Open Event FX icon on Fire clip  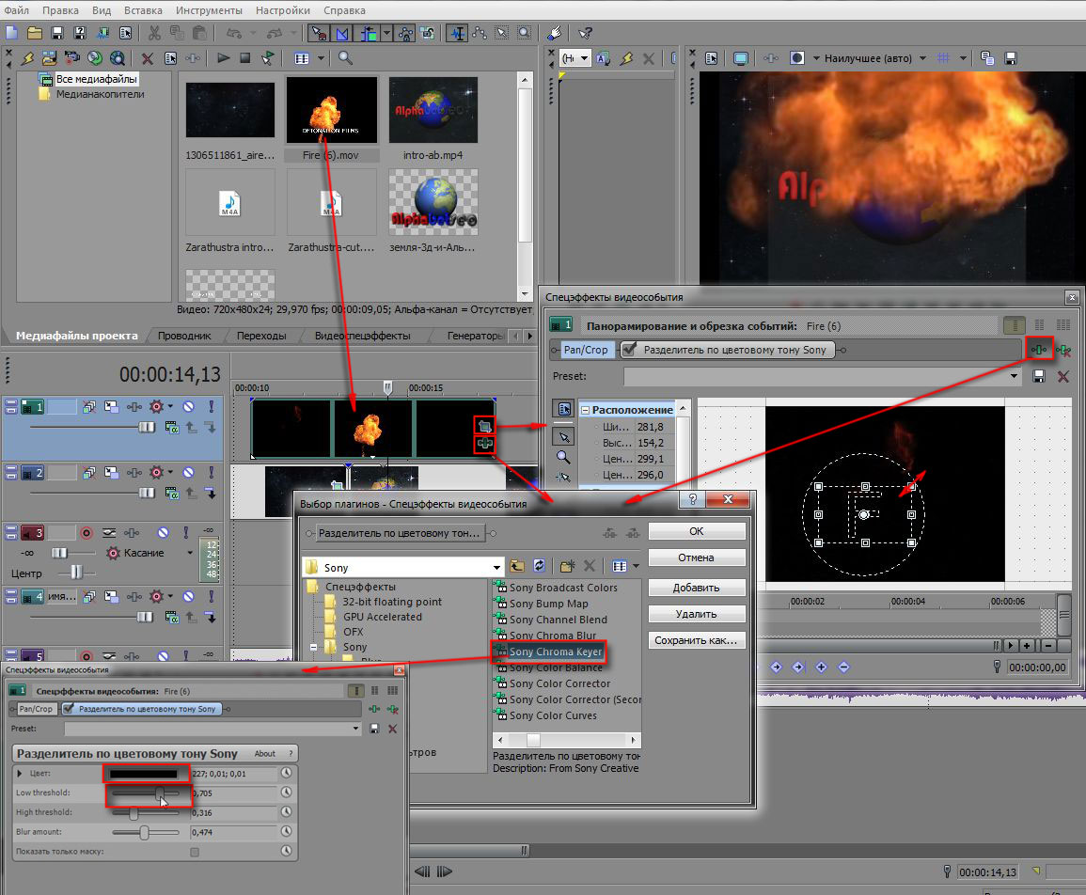(485, 443)
